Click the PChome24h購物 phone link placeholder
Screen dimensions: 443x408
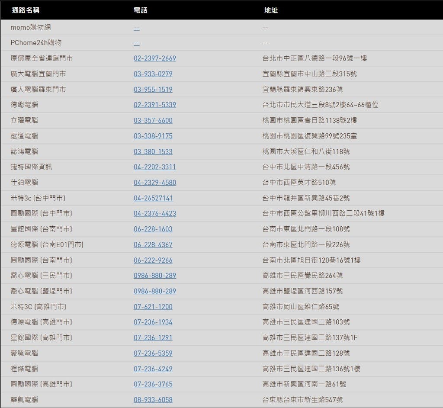coord(137,43)
